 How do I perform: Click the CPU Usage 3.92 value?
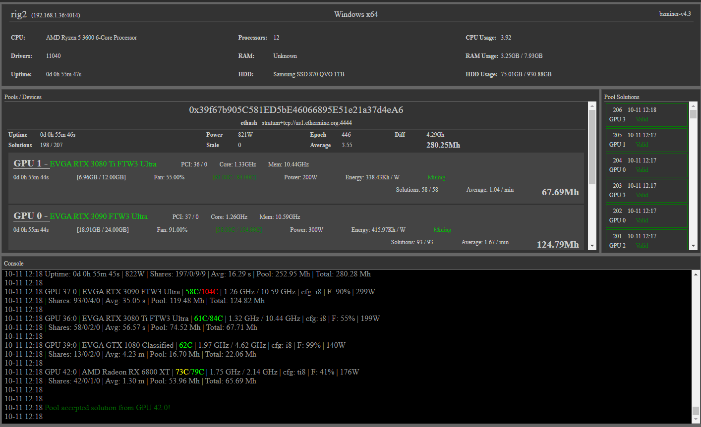(506, 38)
